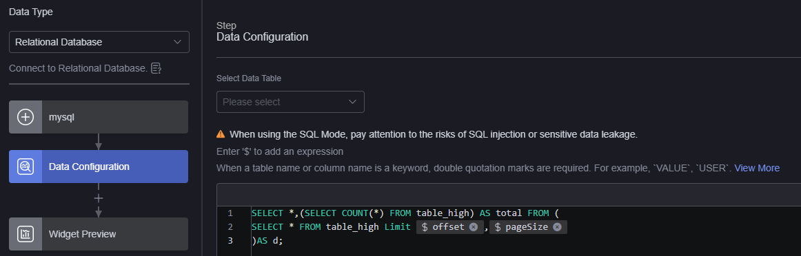This screenshot has height=256, width=801.
Task: Go to the Widget Preview step
Action: click(99, 234)
